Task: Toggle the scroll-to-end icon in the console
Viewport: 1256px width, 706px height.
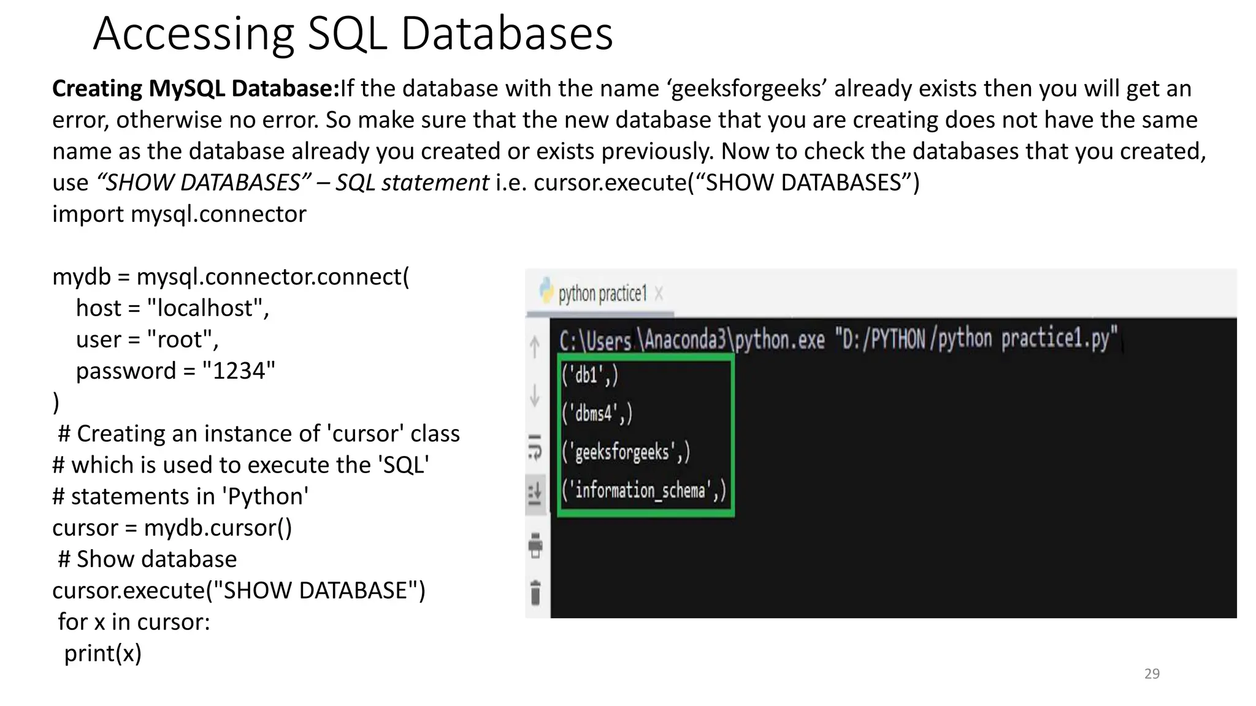Action: [535, 492]
